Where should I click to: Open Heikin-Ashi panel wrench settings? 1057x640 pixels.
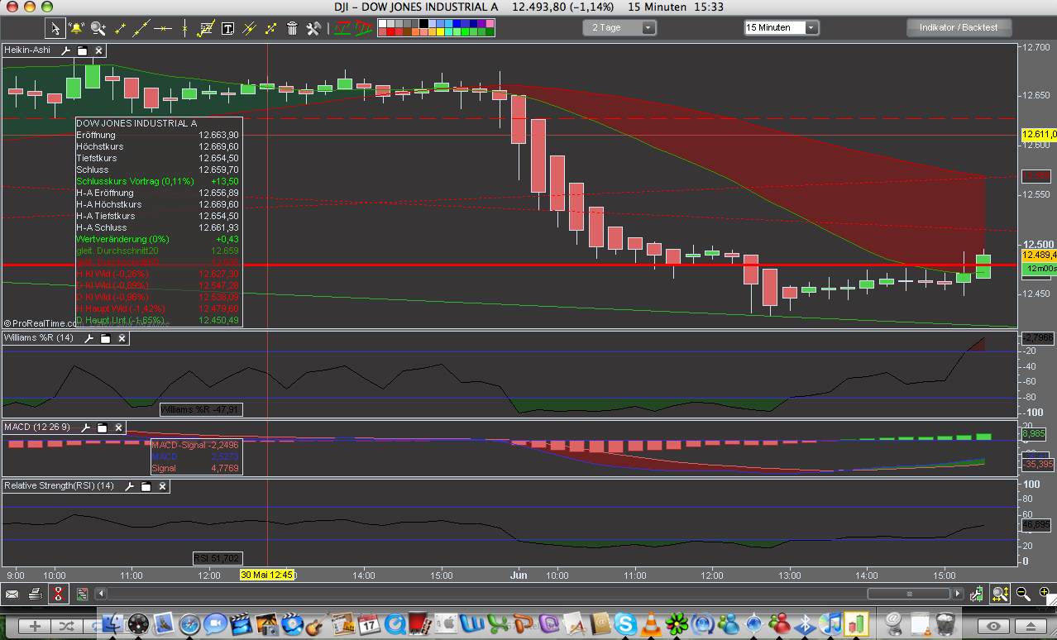coord(66,50)
